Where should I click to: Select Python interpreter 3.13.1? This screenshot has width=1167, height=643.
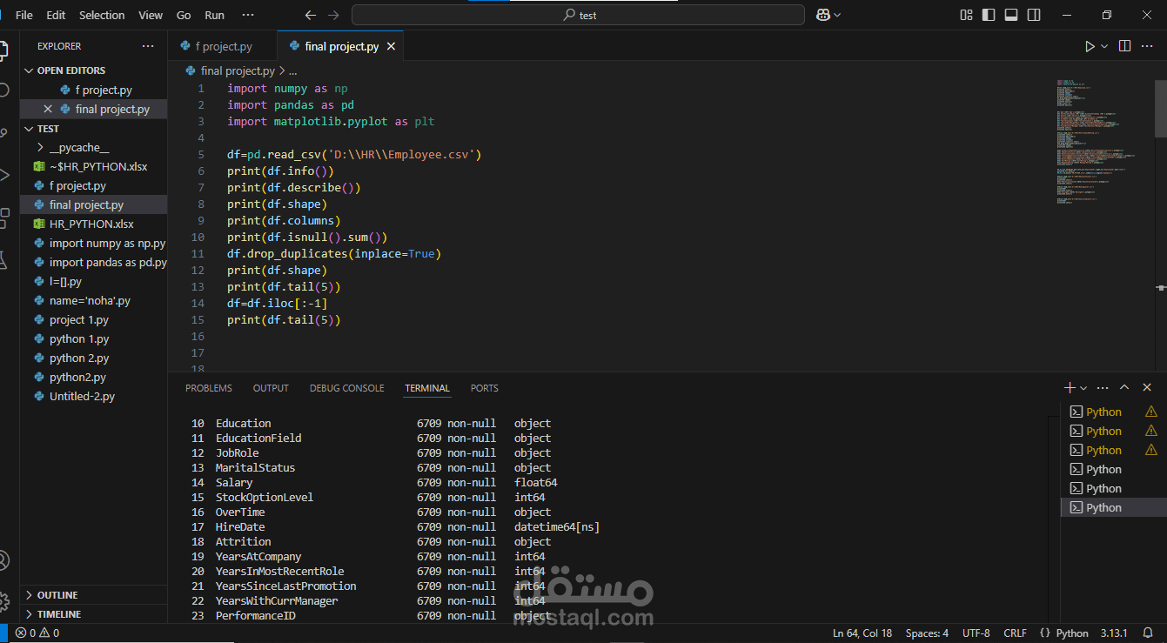point(1113,633)
